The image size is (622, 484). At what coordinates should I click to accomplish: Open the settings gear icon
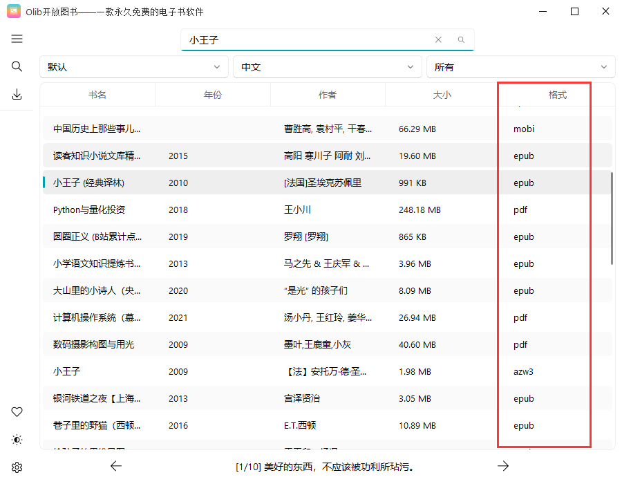pyautogui.click(x=17, y=467)
